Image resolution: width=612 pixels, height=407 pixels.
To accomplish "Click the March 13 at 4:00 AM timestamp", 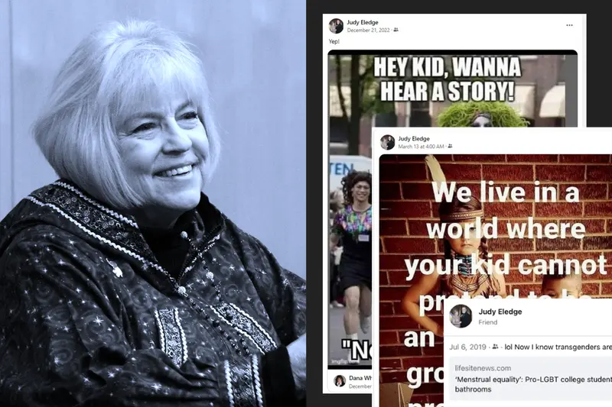I will click(421, 147).
